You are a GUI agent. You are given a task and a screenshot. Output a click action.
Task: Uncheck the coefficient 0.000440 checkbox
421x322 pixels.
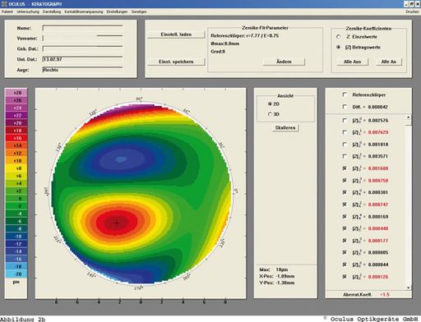click(x=345, y=228)
